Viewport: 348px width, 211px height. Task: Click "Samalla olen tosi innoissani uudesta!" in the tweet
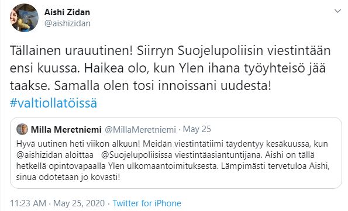163,86
